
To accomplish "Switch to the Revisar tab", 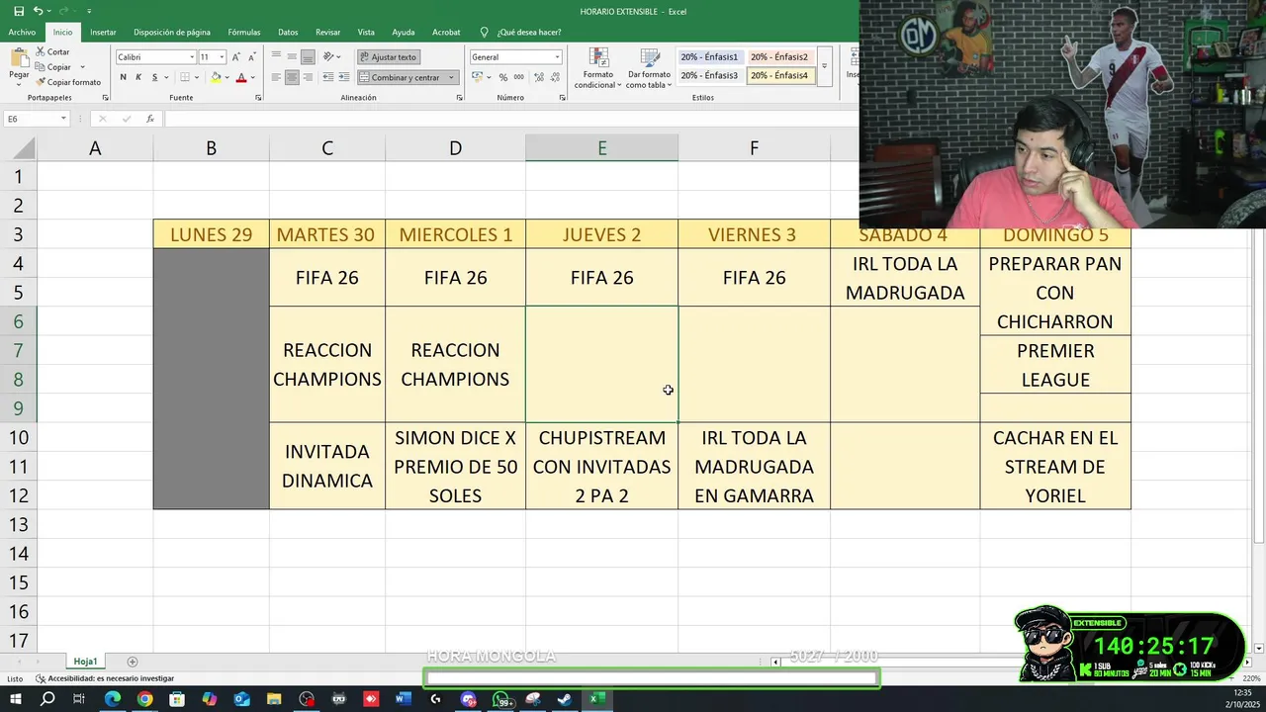I will click(x=327, y=32).
